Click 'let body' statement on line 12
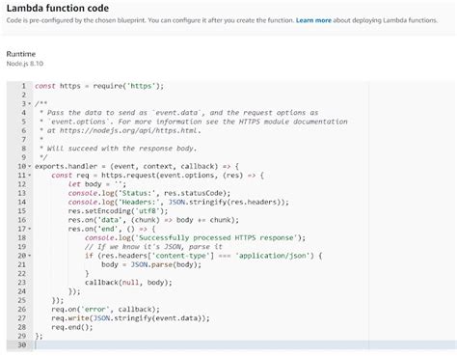The width and height of the screenshot is (457, 356). coord(97,184)
